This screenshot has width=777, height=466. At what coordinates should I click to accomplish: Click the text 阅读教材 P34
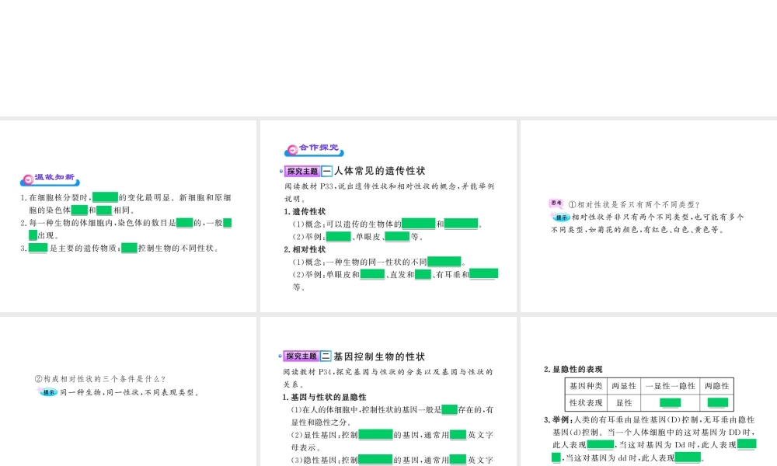[308, 372]
